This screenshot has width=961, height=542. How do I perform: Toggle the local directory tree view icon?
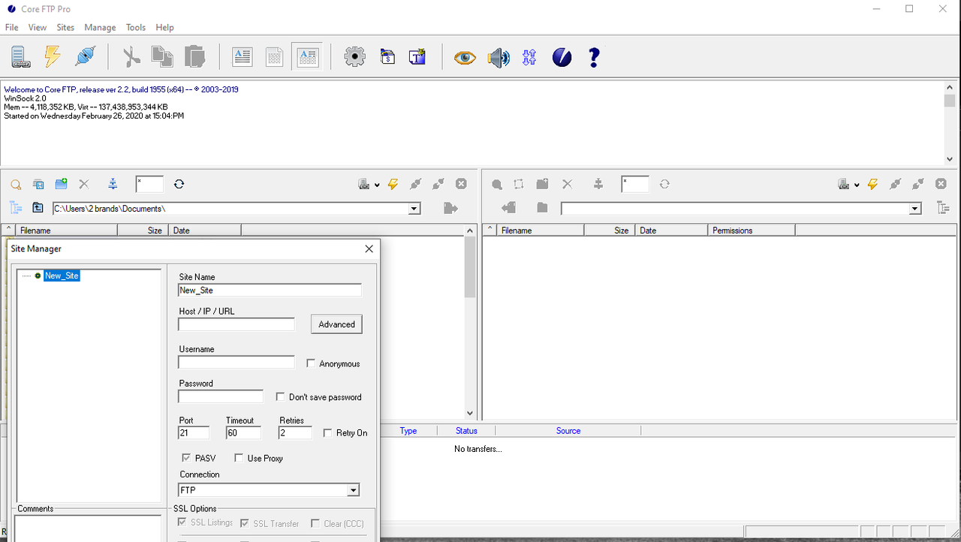[16, 208]
